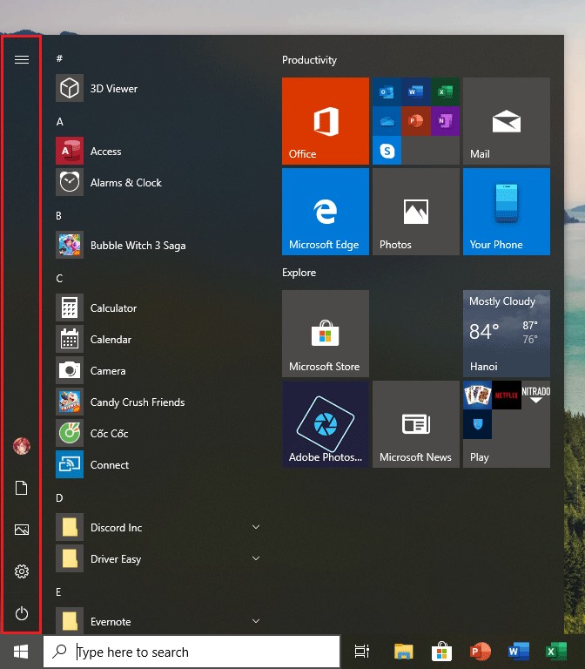Open the Calculator app

(x=158, y=308)
